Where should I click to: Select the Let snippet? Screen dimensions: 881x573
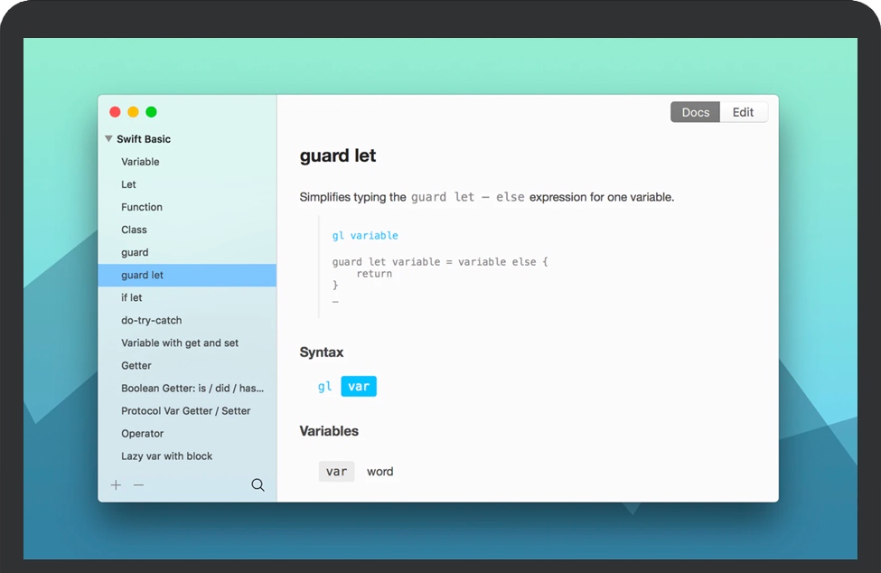[x=129, y=184]
